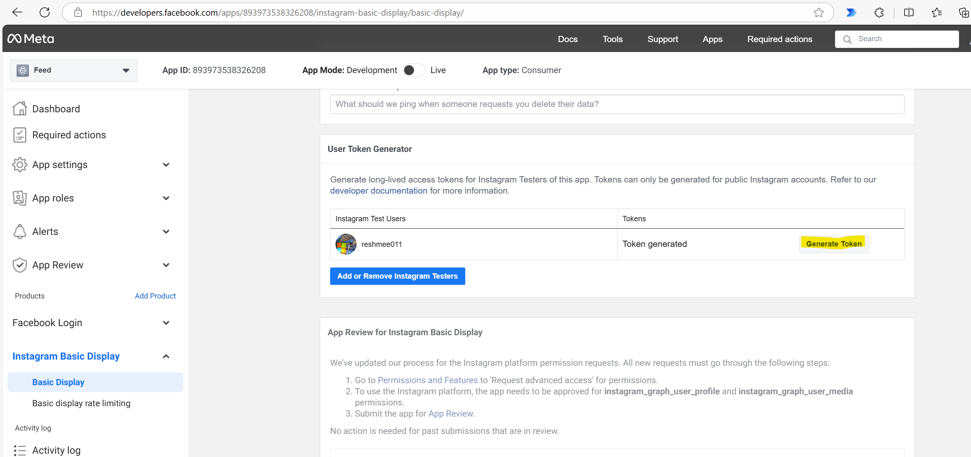Click the User Token Generator heading

[369, 149]
